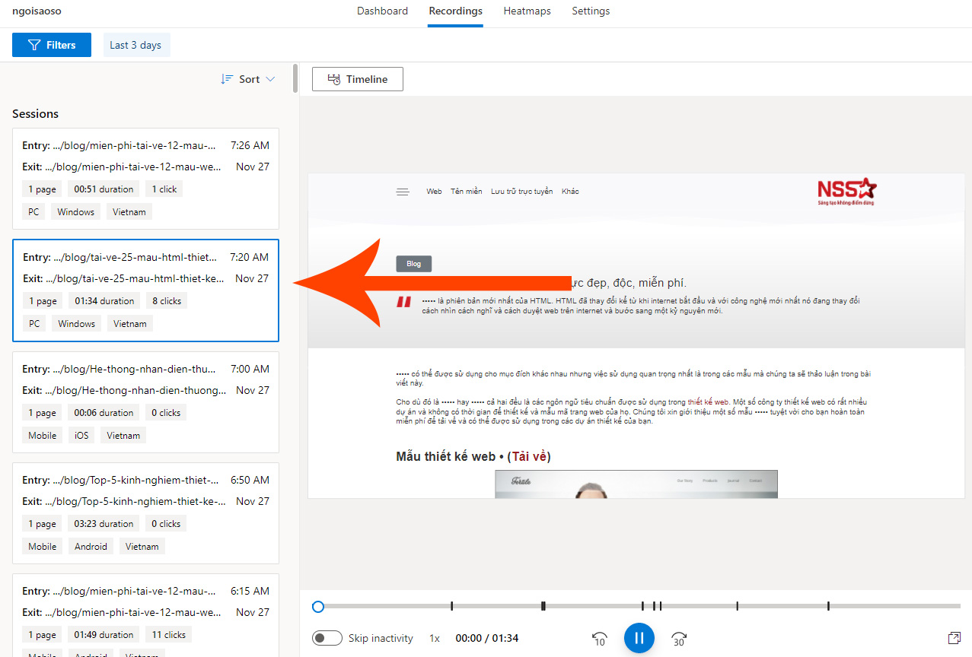Rewind the recording 10 seconds

pyautogui.click(x=599, y=639)
